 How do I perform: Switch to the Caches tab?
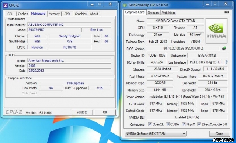point(23,14)
